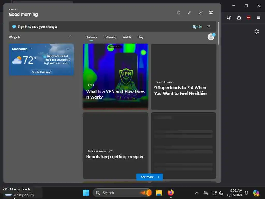Click the 72 °F temperature reading

pyautogui.click(x=30, y=60)
